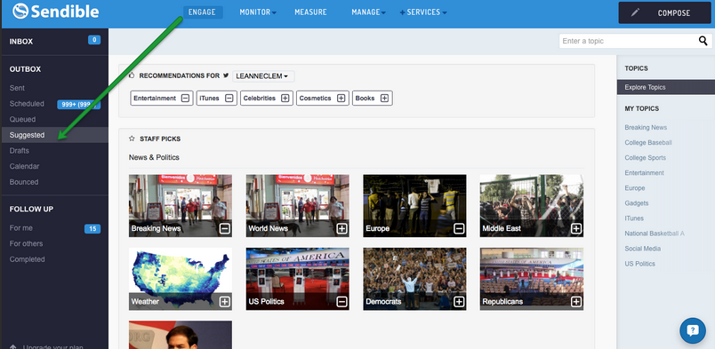The height and width of the screenshot is (349, 715).
Task: Click the For me count badge 15
Action: pos(92,229)
